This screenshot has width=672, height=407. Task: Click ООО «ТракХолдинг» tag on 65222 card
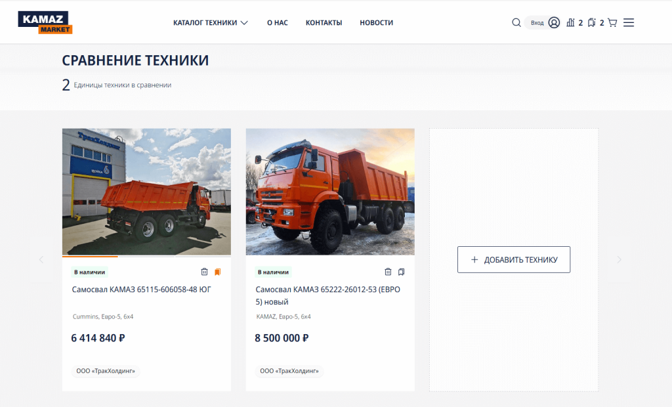289,371
